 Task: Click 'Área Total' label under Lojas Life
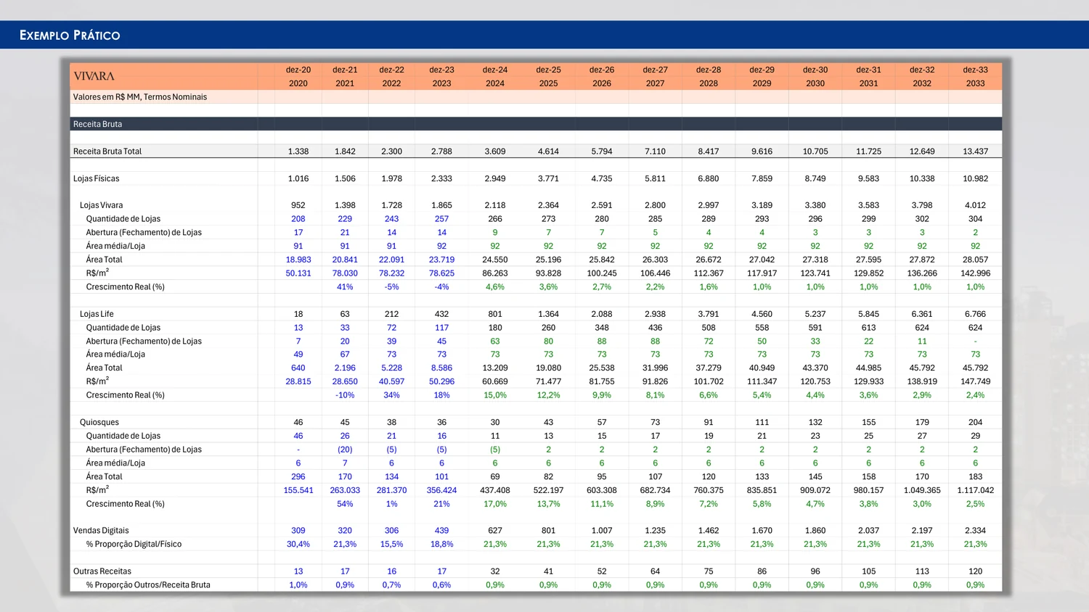click(x=105, y=368)
